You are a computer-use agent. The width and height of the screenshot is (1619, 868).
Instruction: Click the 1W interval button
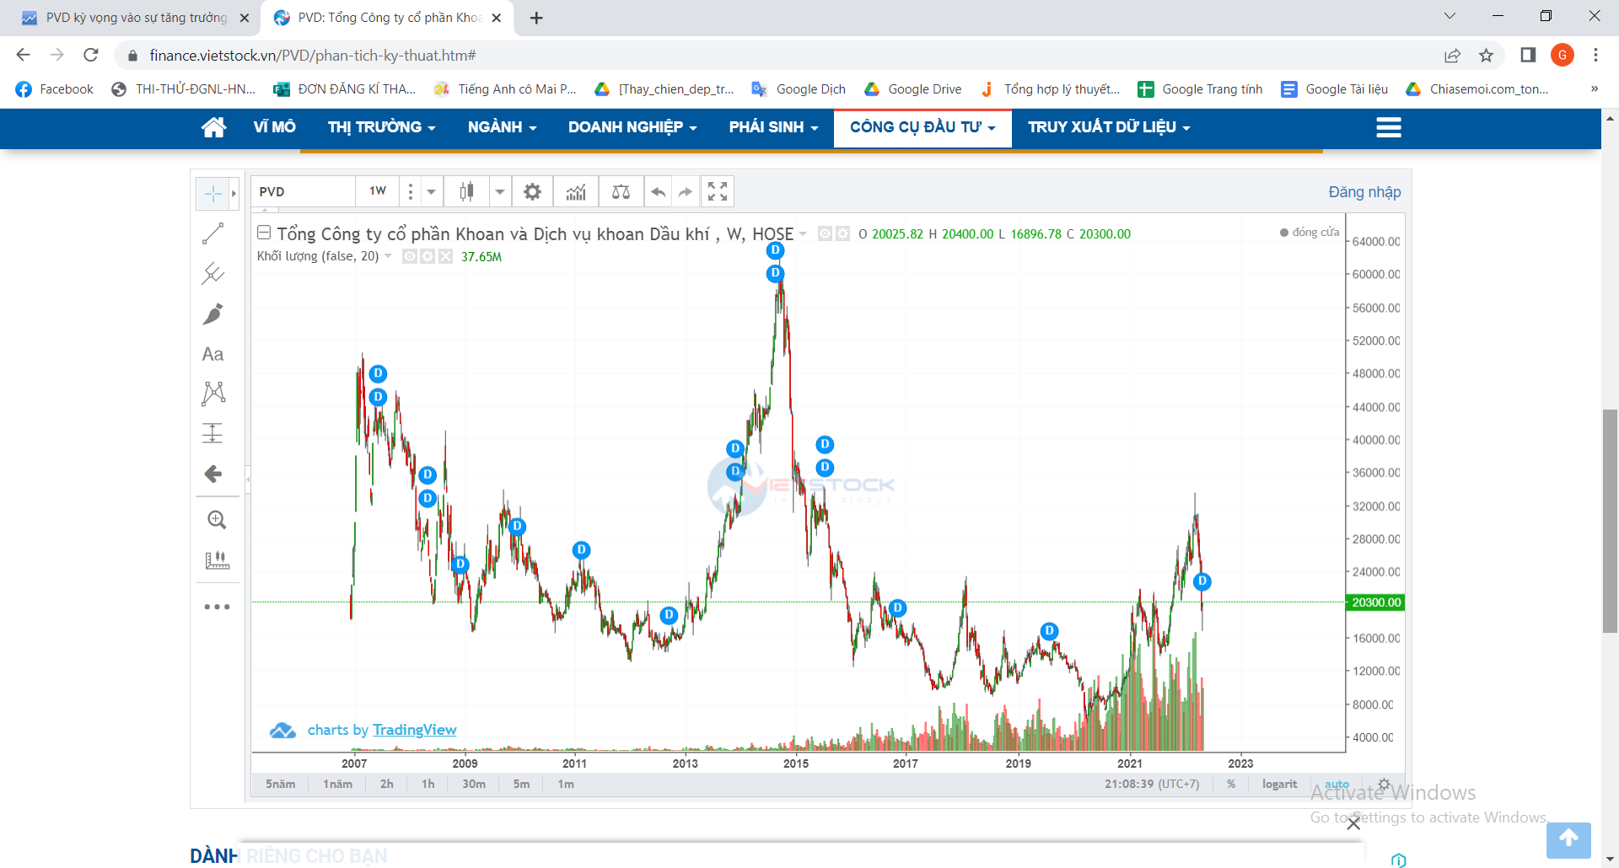click(x=377, y=191)
